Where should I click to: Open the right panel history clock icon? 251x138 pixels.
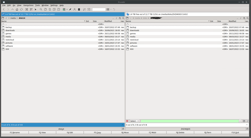point(244,18)
